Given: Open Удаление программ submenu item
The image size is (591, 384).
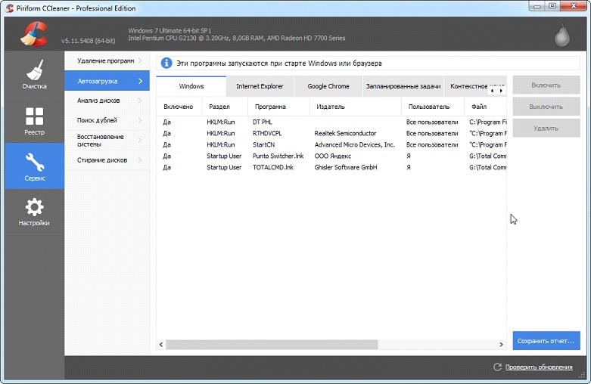Looking at the screenshot, I should [105, 60].
